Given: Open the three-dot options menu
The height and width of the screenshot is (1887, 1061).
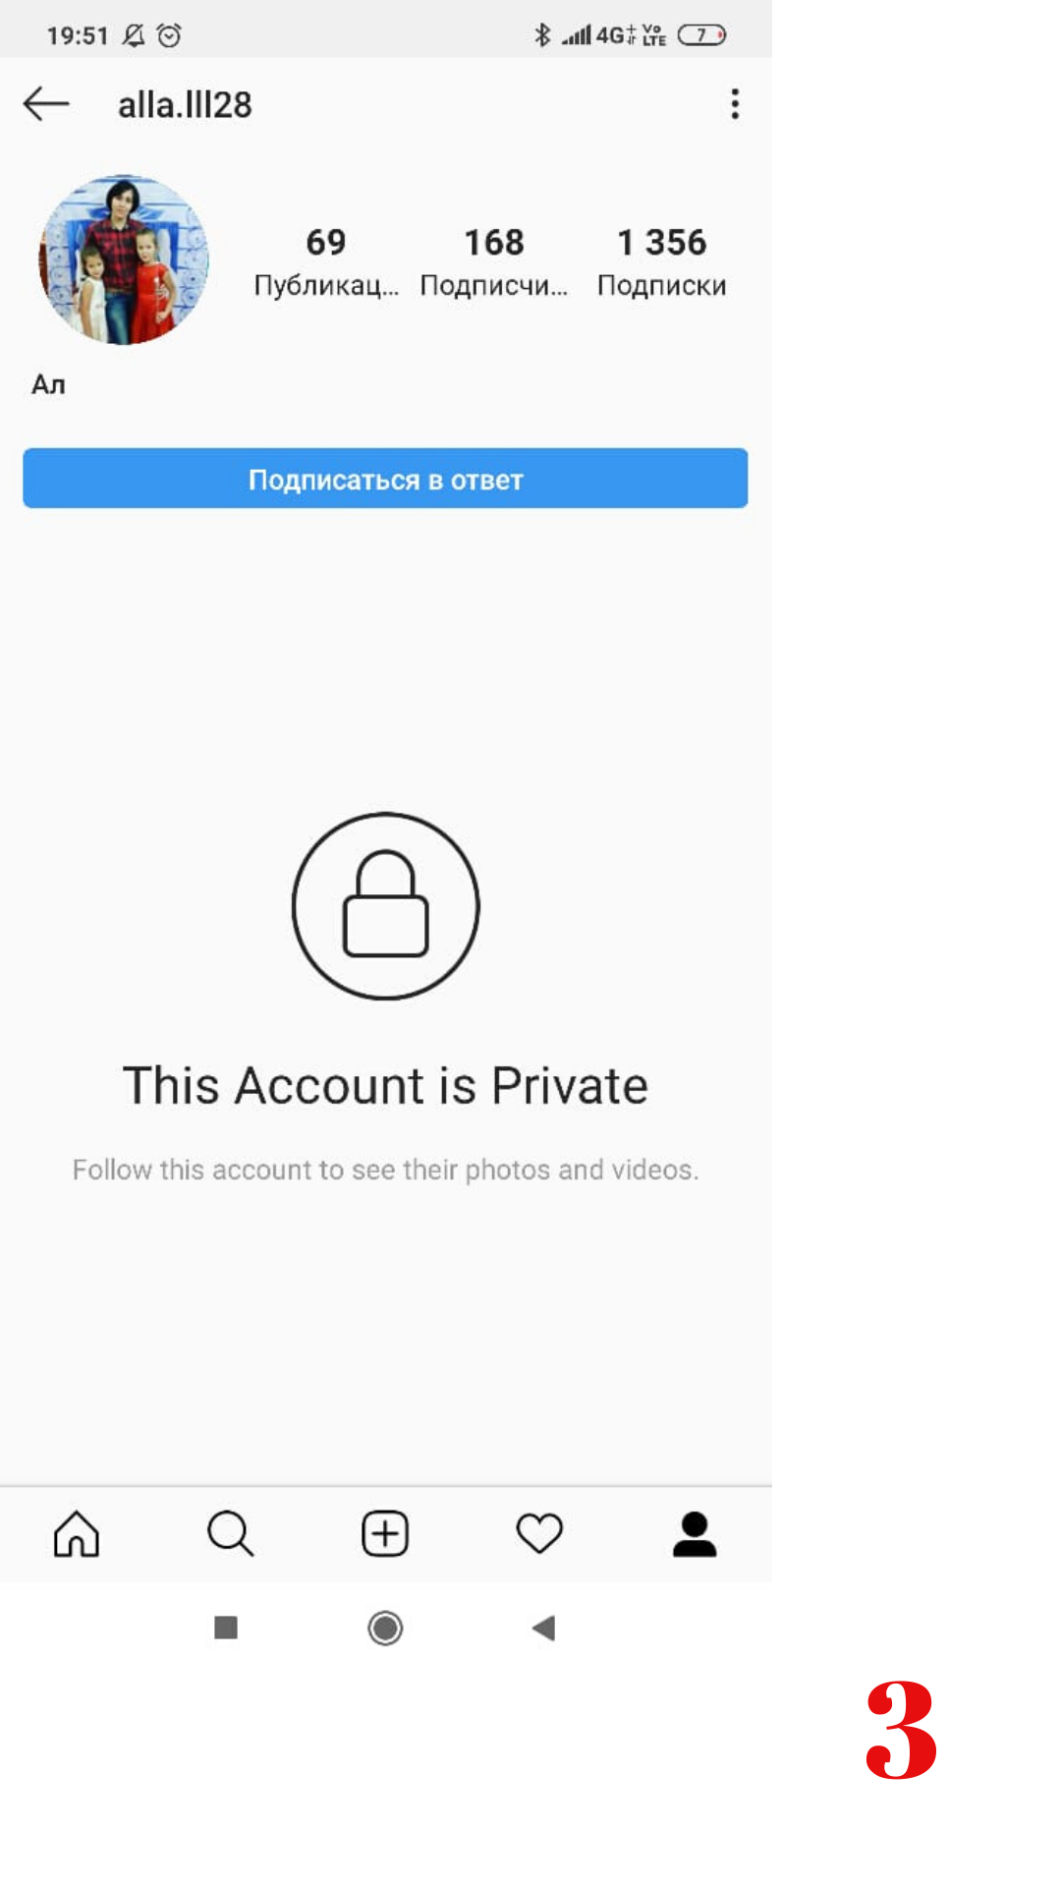Looking at the screenshot, I should pos(735,104).
